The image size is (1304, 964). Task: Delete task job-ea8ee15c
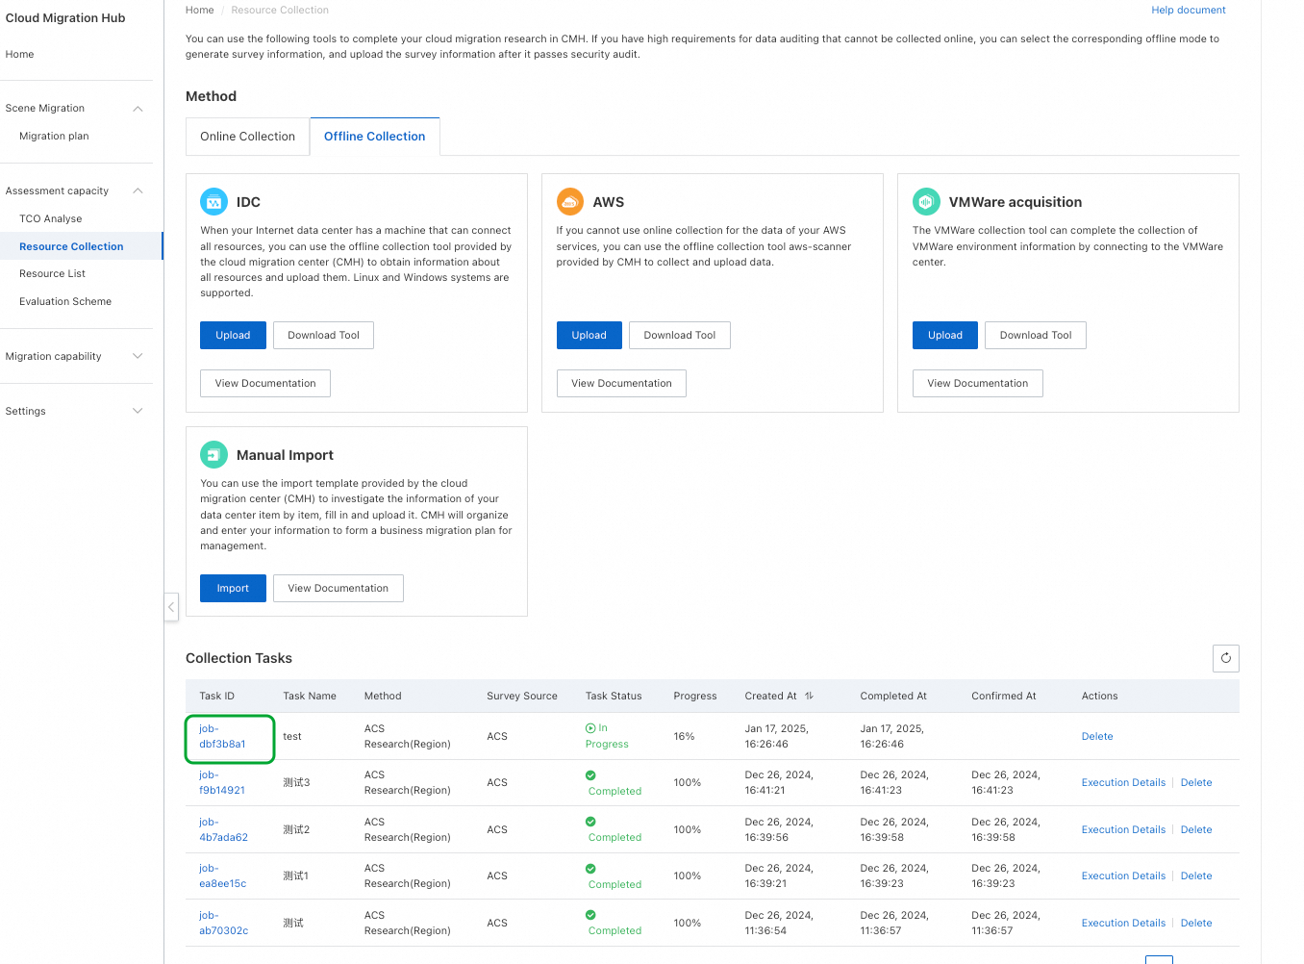tap(1196, 876)
